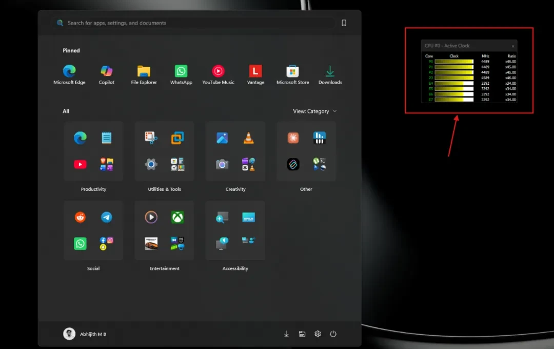Open Lenovo Vantage pinned app
The height and width of the screenshot is (349, 554).
(255, 75)
